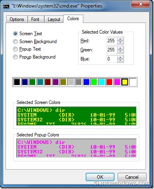Click the Green value field
The image size is (154, 189).
tap(111, 50)
